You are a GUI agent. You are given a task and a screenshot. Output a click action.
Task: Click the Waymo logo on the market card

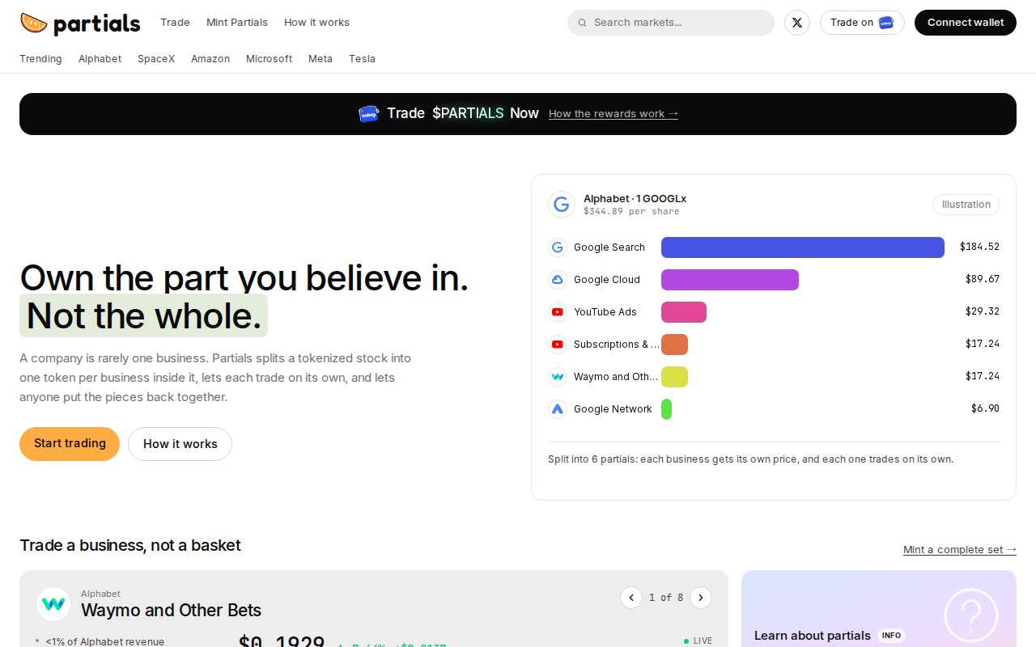click(x=53, y=604)
